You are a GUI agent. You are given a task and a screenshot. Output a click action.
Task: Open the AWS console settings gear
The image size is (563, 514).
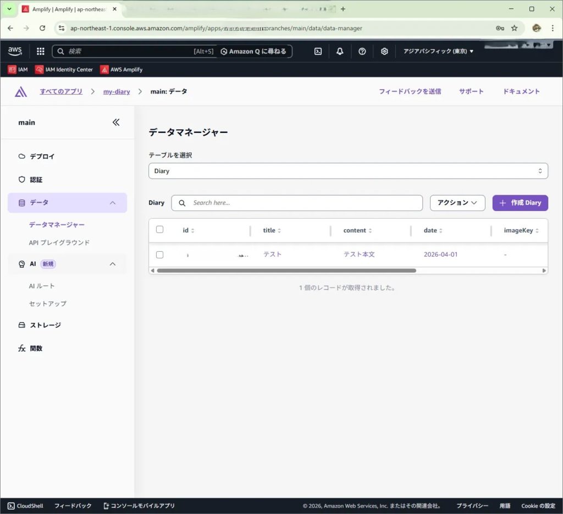pos(384,51)
